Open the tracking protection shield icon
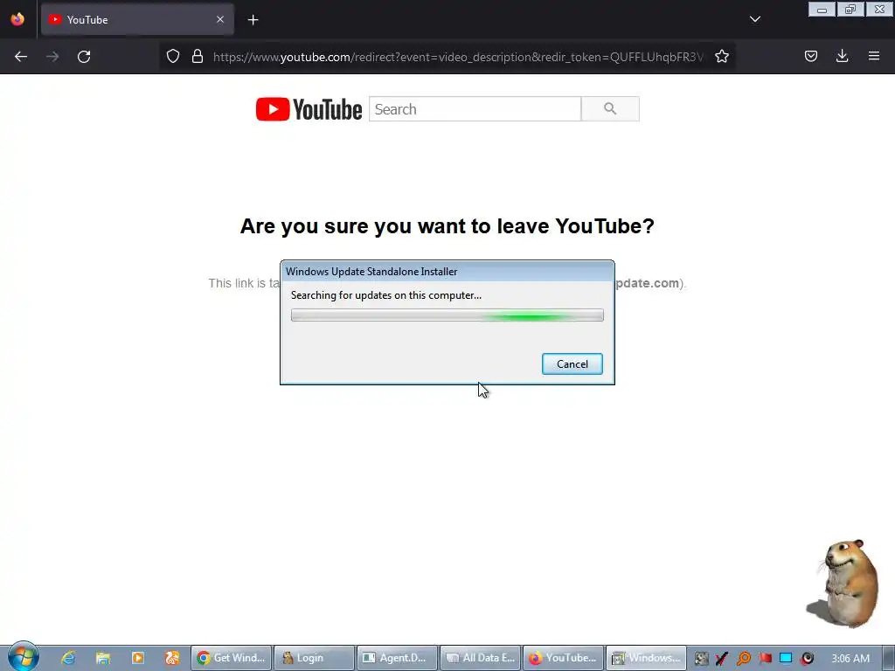895x671 pixels. [173, 57]
